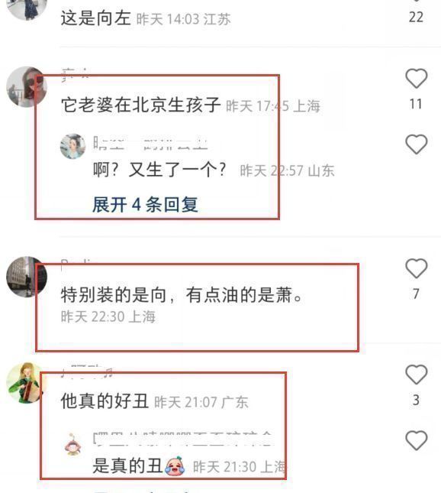The height and width of the screenshot is (493, 441).
Task: Open avatar of 他真的好丑 commenter
Action: coord(27,383)
